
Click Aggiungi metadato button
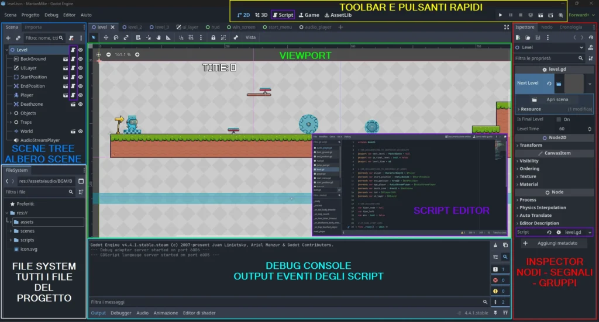tap(553, 244)
